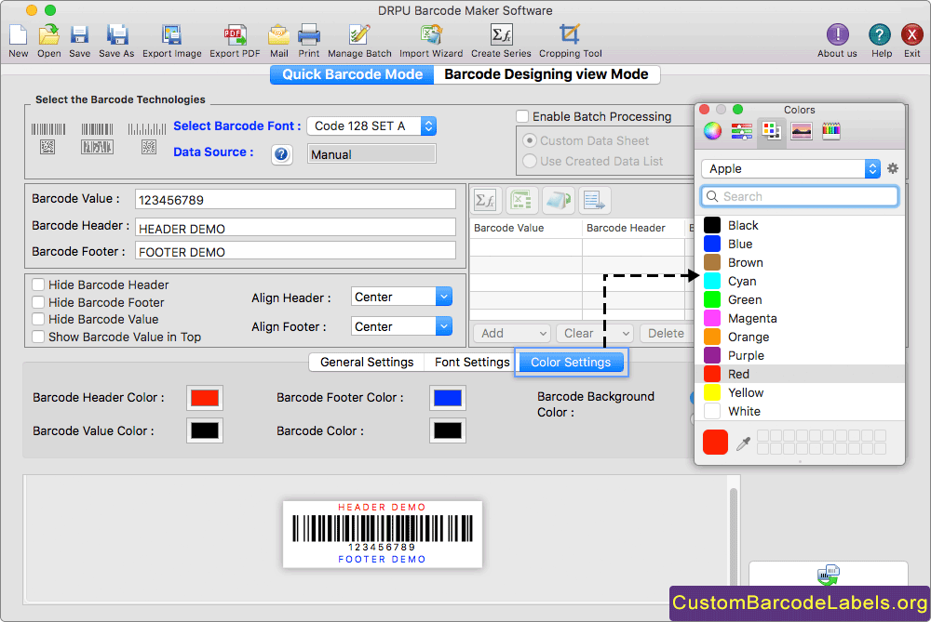Switch to color wheel in Colors panel
931x622 pixels.
click(x=712, y=131)
